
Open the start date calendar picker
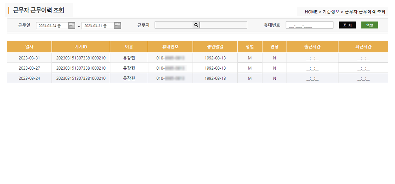(72, 25)
